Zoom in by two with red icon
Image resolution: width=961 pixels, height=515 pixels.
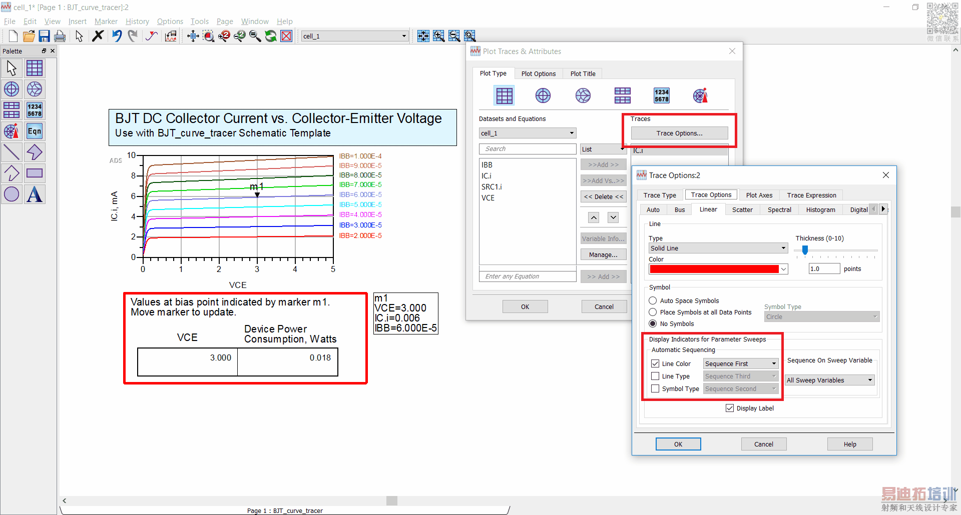[224, 36]
